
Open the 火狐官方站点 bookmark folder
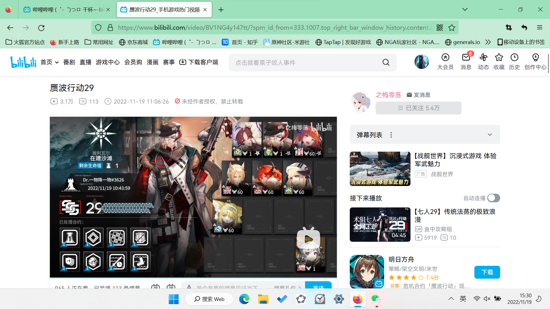click(25, 42)
